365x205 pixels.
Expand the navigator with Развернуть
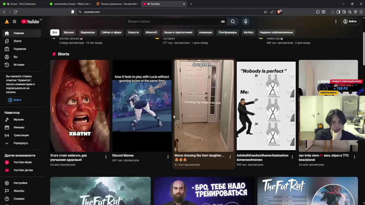coord(22,143)
